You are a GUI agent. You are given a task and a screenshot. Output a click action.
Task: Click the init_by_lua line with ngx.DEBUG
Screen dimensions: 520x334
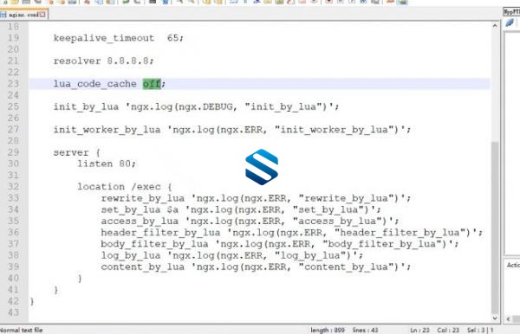[197, 106]
